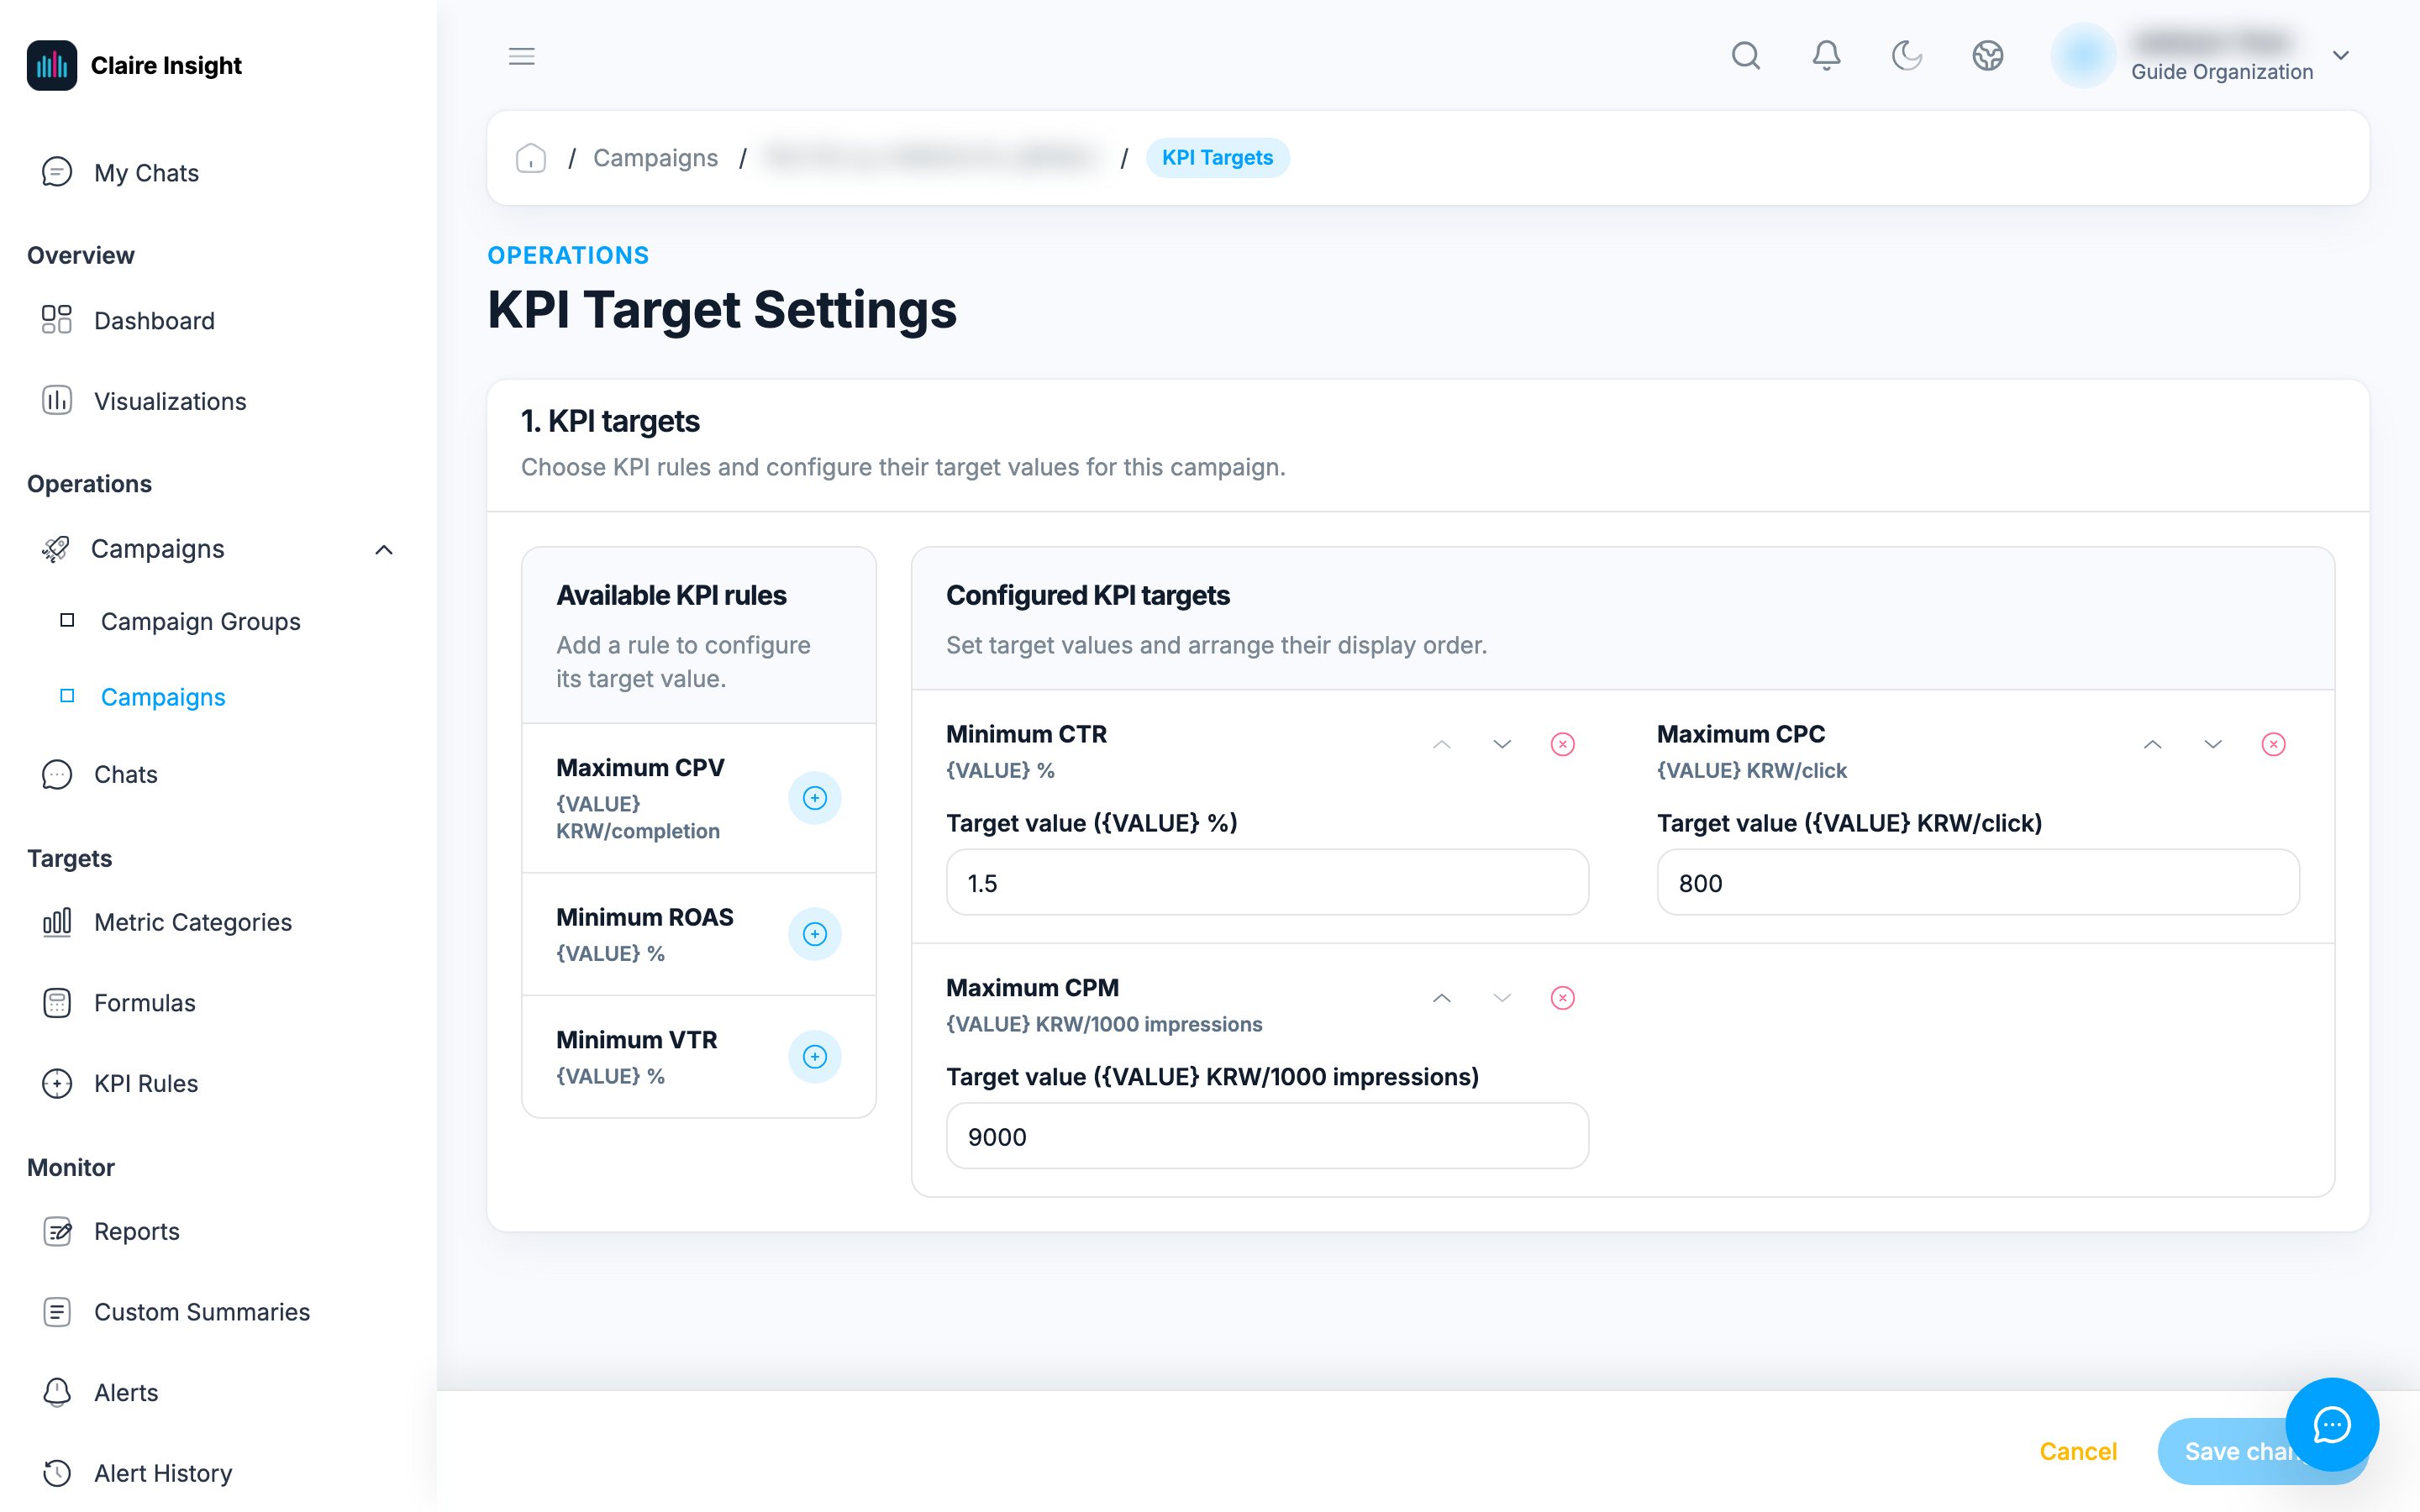Remove the Minimum CTR target
The height and width of the screenshot is (1512, 2420).
1562,744
